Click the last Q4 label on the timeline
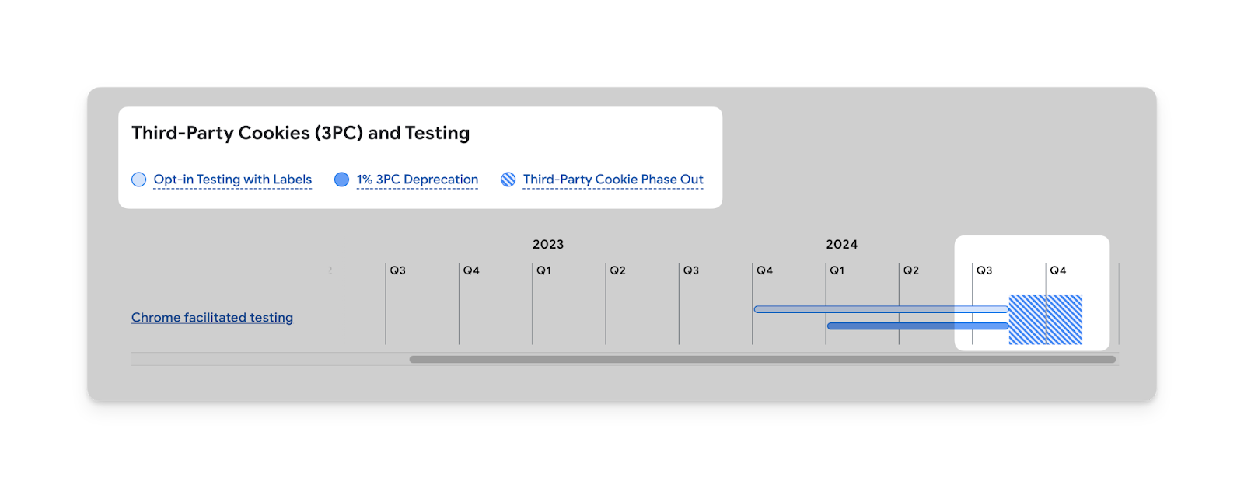The image size is (1244, 488). coord(1058,270)
